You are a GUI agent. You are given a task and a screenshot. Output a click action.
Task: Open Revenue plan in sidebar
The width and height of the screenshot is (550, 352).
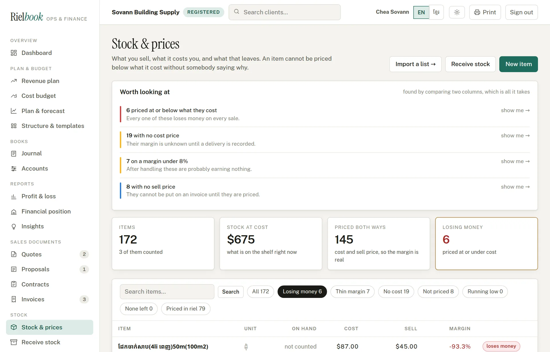tap(50, 81)
